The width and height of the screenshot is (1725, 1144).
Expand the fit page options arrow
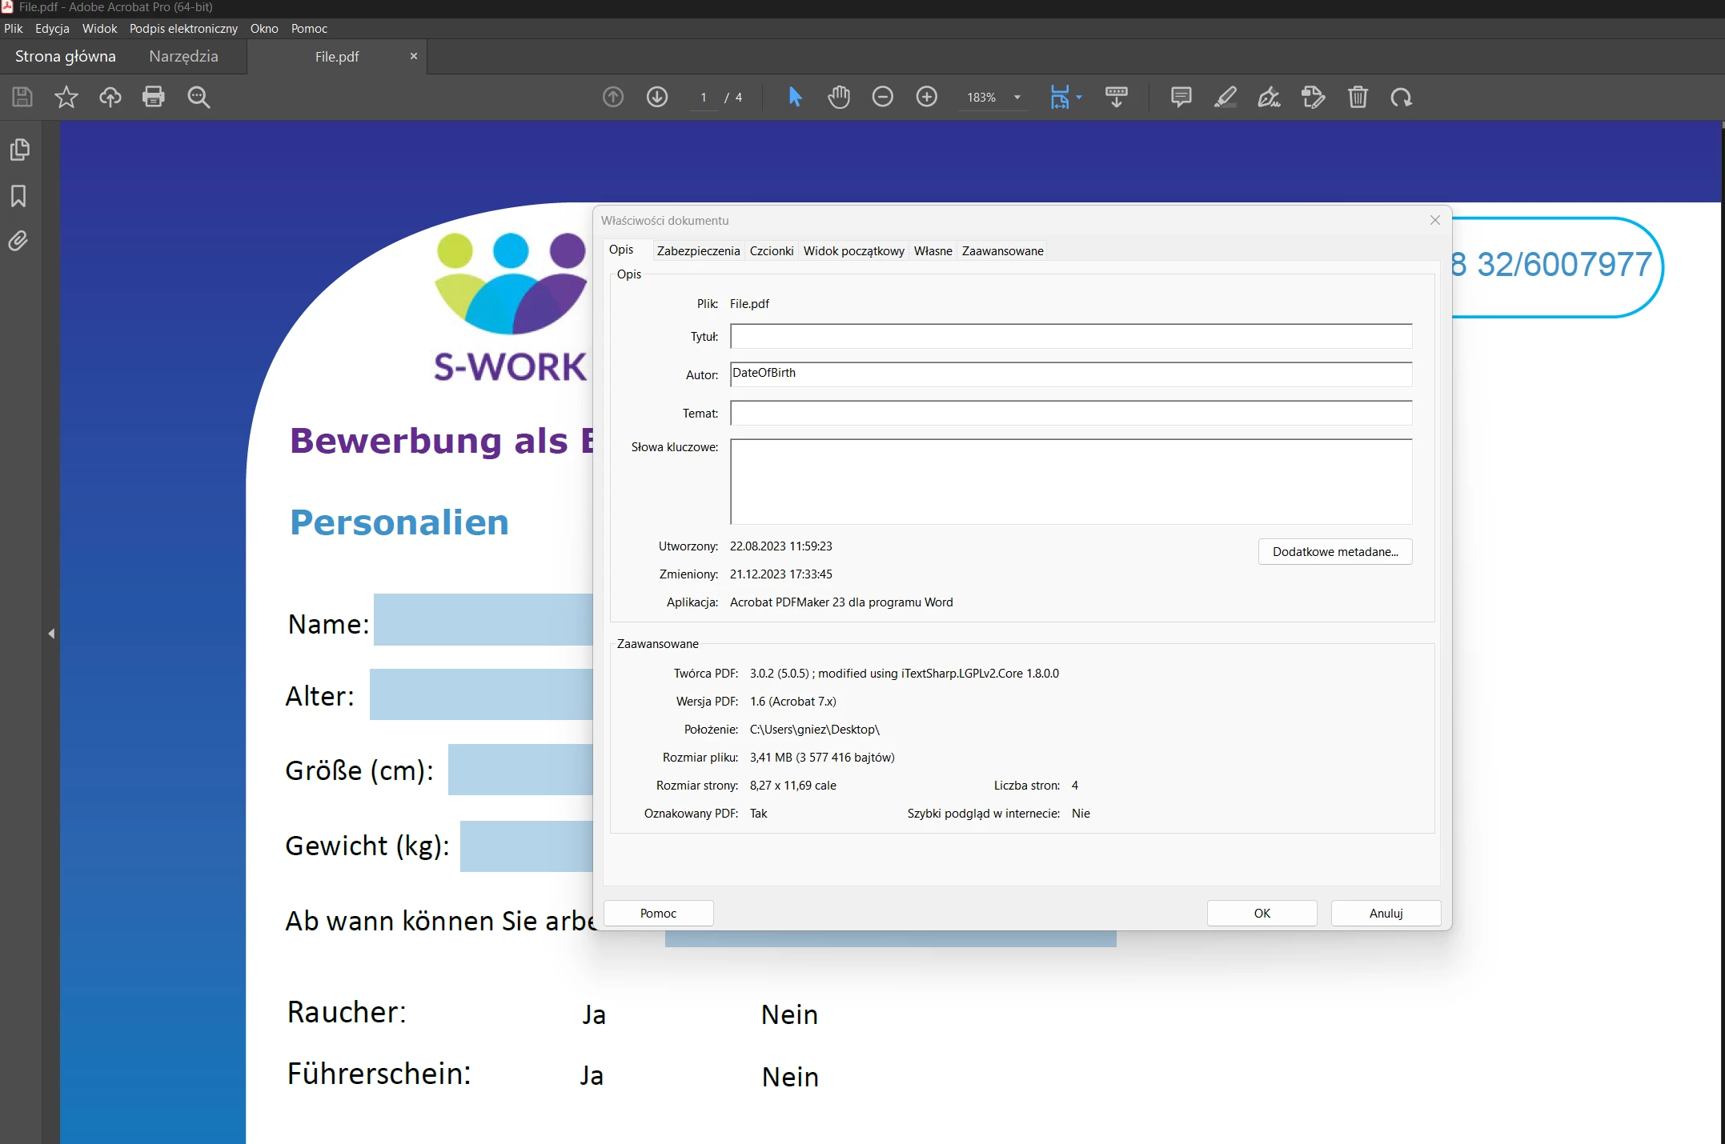pos(1079,97)
